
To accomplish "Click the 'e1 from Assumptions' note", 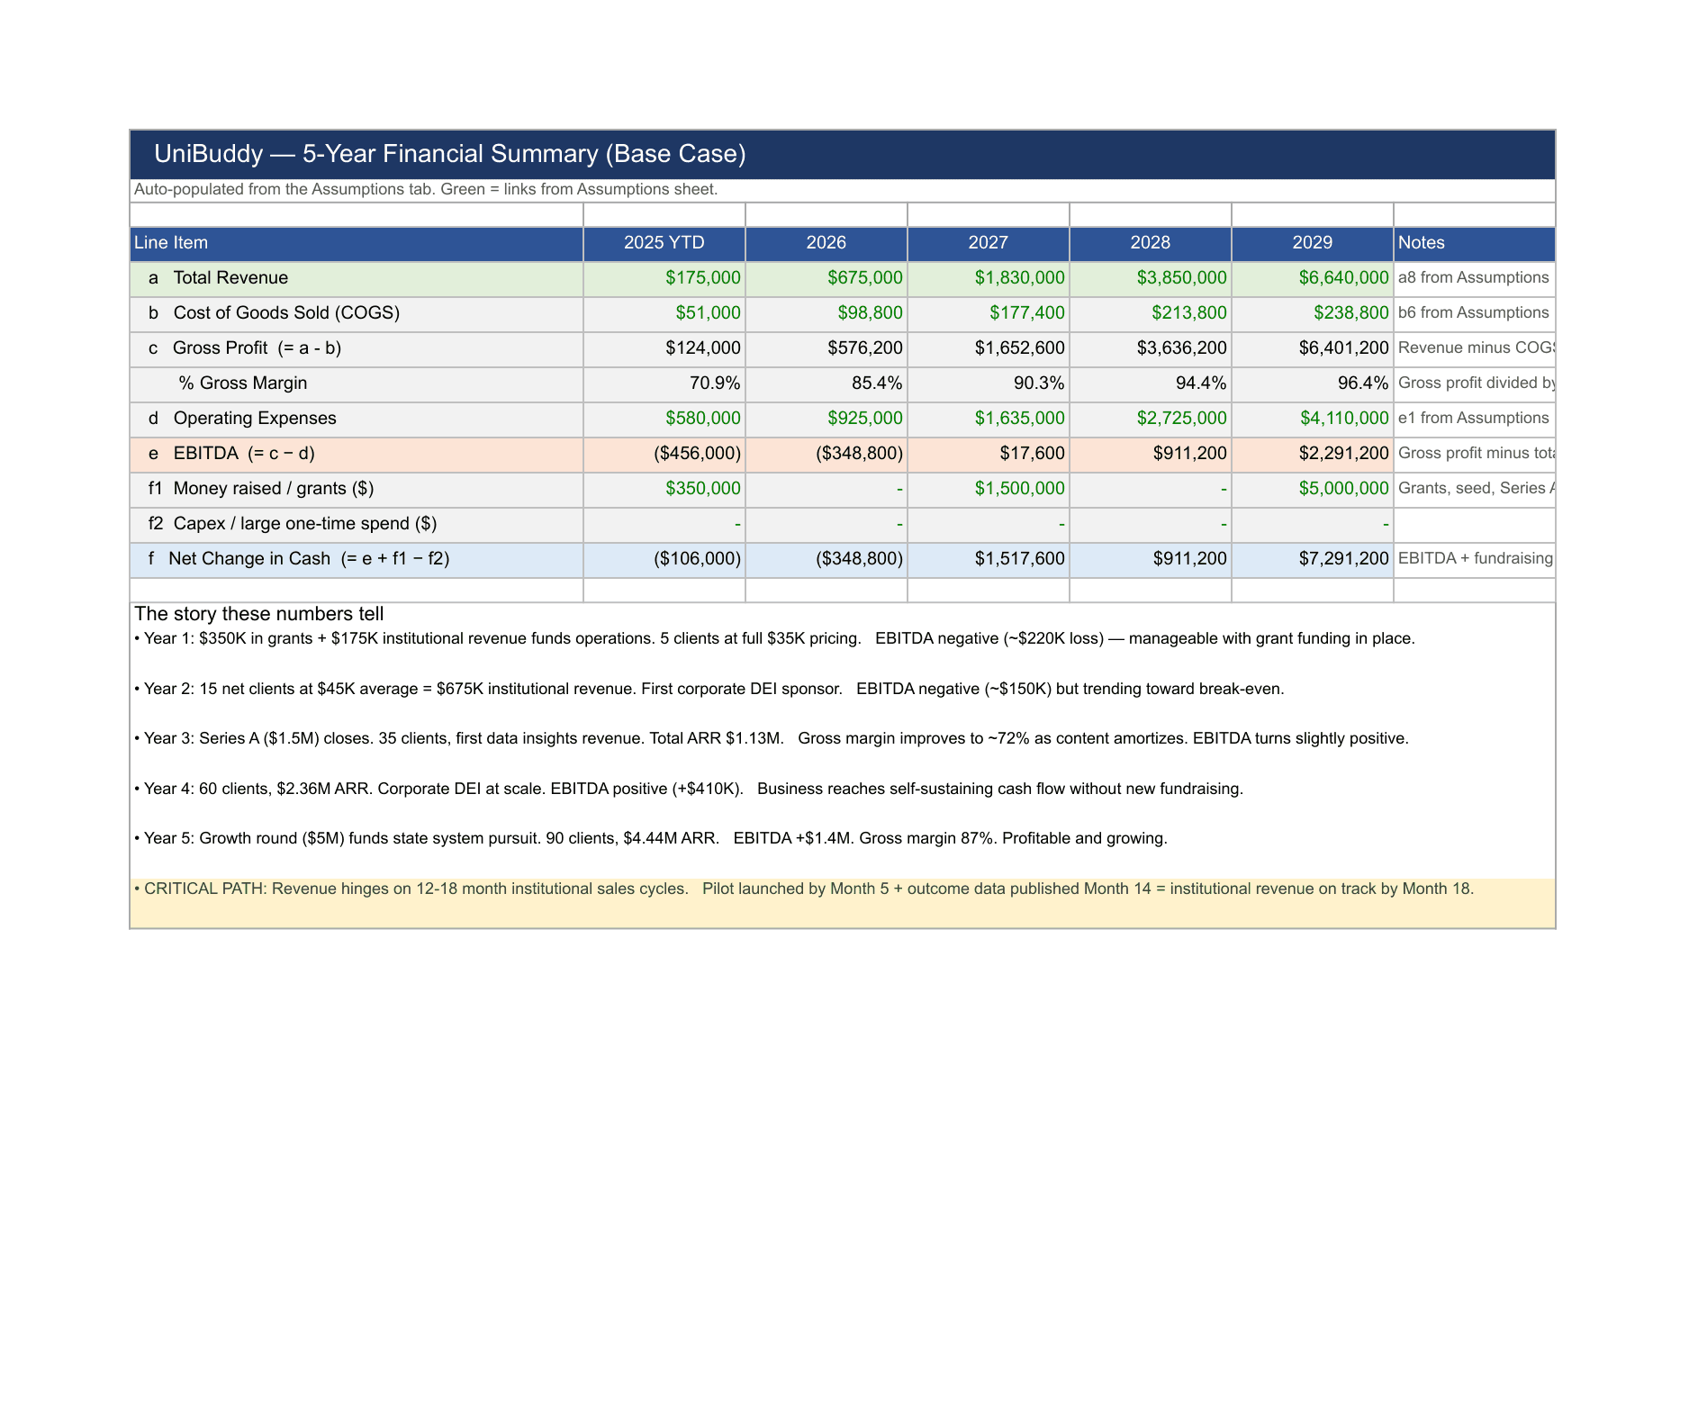I will coord(1474,419).
